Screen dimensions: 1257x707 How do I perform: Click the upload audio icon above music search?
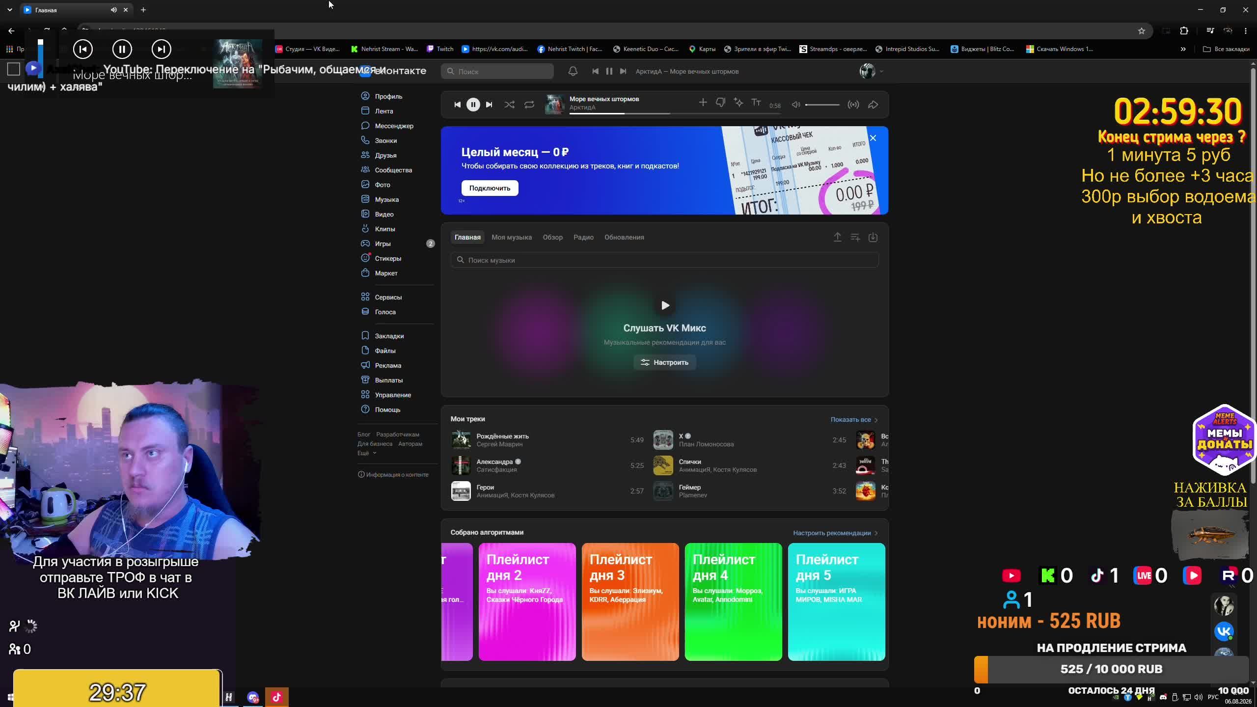click(837, 237)
